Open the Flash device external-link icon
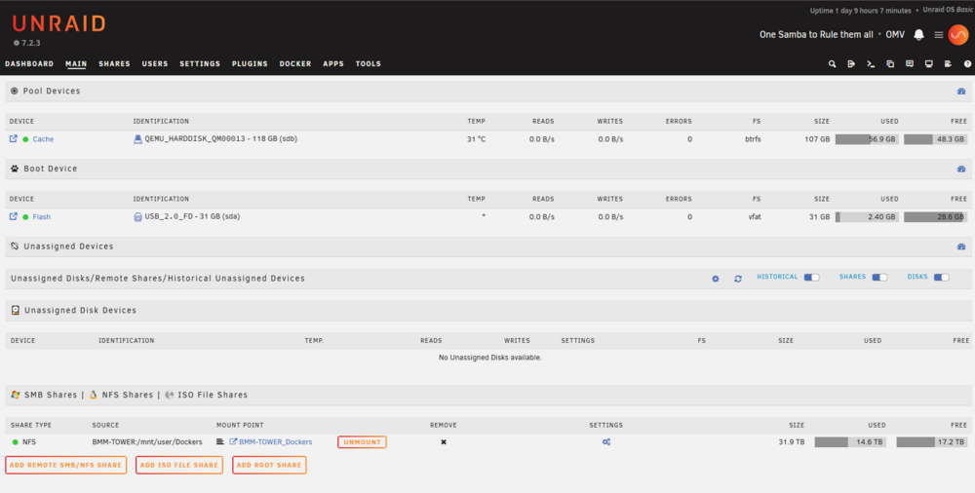The width and height of the screenshot is (975, 493). click(13, 216)
